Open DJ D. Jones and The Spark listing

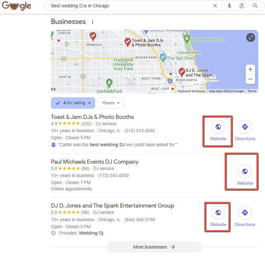[113, 206]
